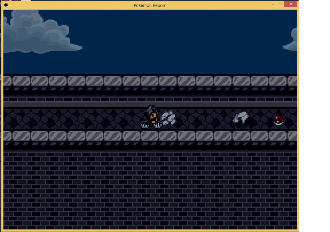Screen dimensions: 330x232
Task: Click the gray boulder beside the player
Action: 168,119
